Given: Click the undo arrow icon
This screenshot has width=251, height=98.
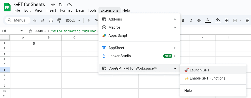Looking at the screenshot, I should 35,21.
